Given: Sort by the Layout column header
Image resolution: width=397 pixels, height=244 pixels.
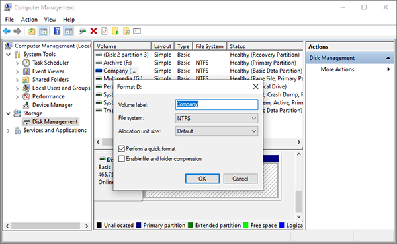Looking at the screenshot, I should click(163, 46).
